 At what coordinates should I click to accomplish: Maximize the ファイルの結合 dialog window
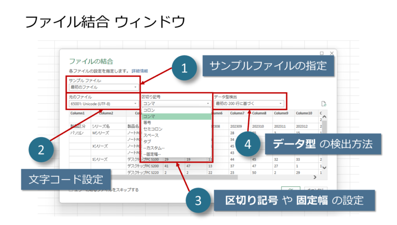tap(322, 53)
